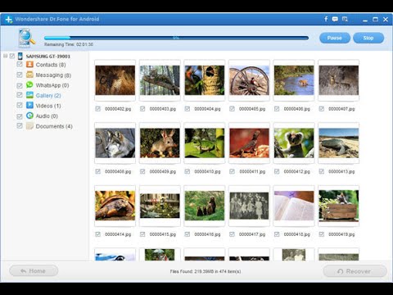Select the cat in crate thumbnail 00000419.jpg

click(x=339, y=206)
